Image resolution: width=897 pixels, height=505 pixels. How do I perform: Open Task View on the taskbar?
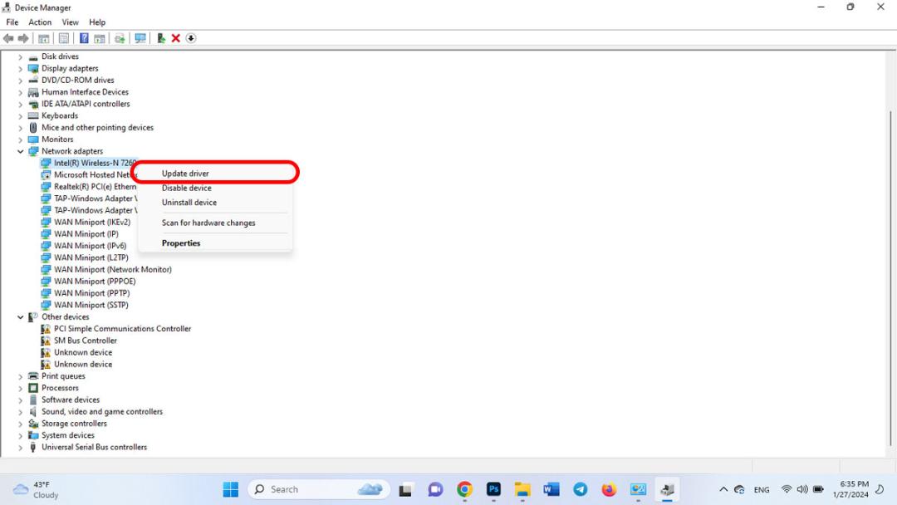(x=405, y=489)
